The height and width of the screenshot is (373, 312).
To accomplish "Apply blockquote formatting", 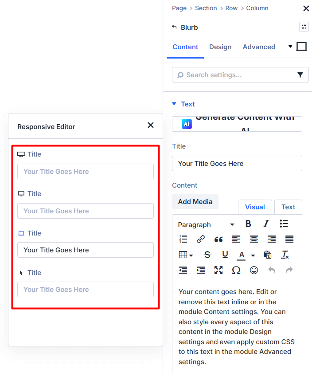I will [218, 239].
